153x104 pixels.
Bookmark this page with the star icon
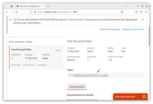pos(122,12)
